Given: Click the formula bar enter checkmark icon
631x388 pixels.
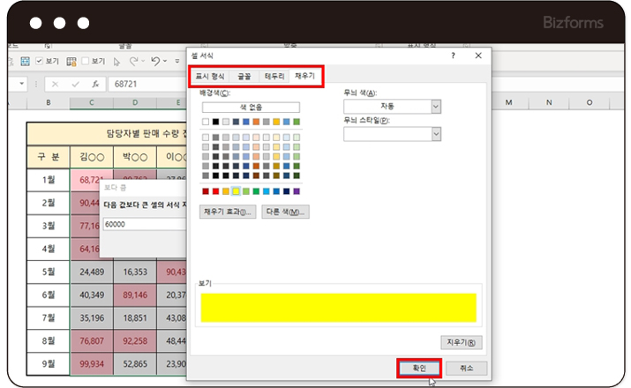Looking at the screenshot, I should pyautogui.click(x=74, y=85).
